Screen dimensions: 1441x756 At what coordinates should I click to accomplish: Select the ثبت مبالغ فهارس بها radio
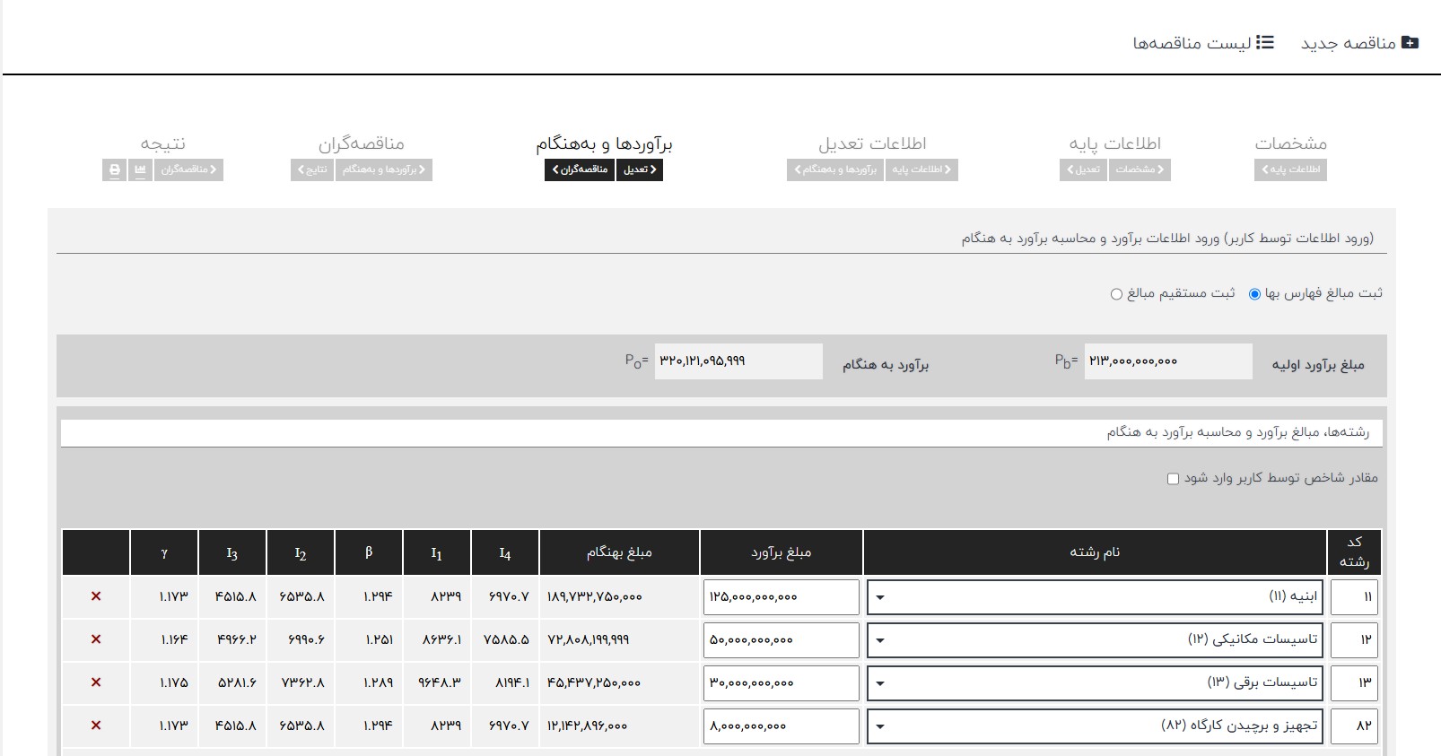click(1254, 294)
